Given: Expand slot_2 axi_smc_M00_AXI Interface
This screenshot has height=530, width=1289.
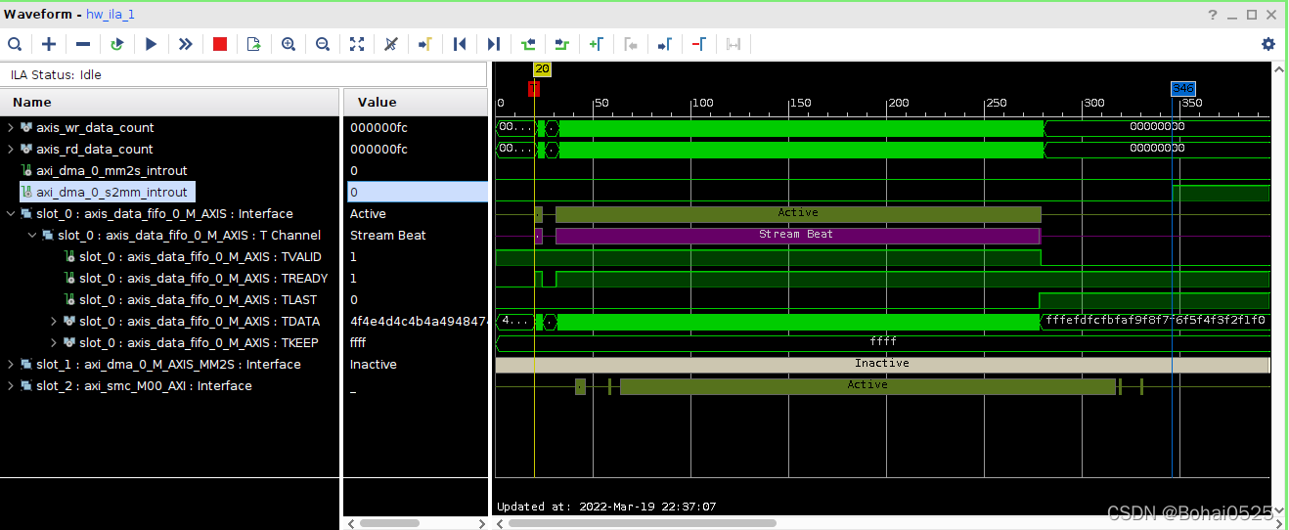Looking at the screenshot, I should click(11, 385).
